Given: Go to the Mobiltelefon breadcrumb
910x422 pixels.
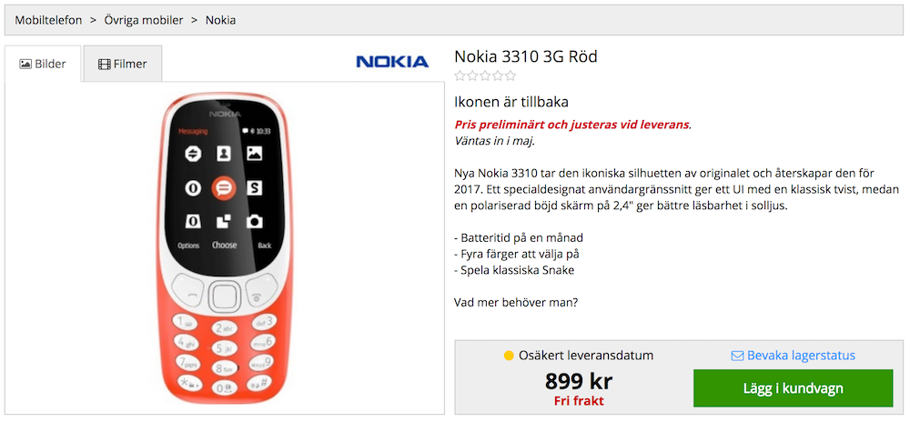Looking at the screenshot, I should pyautogui.click(x=48, y=19).
